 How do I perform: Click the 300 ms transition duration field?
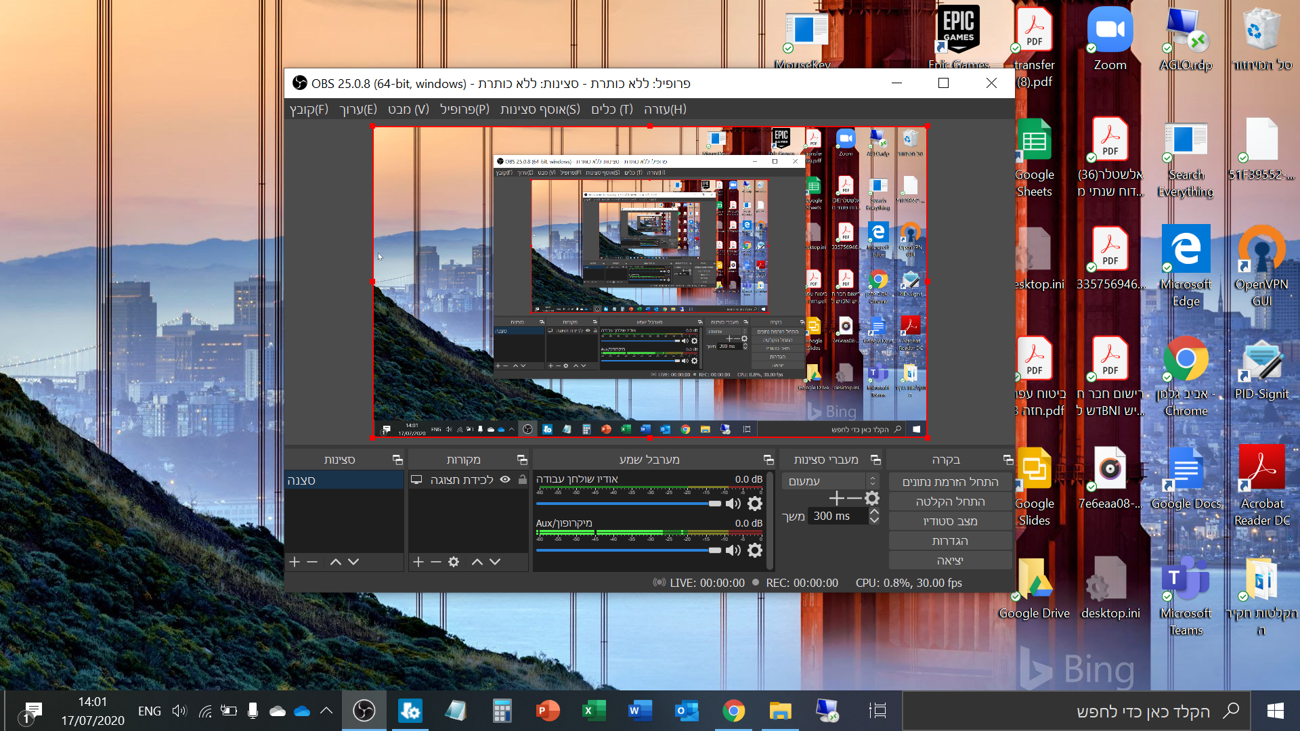838,516
